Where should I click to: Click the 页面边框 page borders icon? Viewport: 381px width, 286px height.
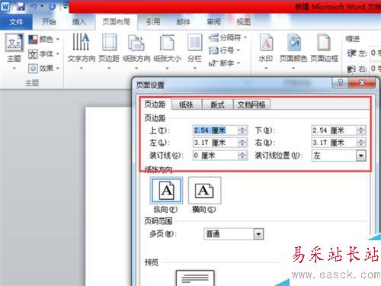point(324,43)
